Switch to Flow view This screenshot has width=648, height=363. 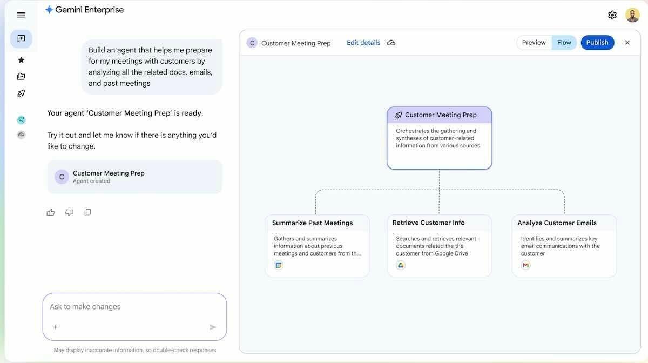[x=564, y=43]
